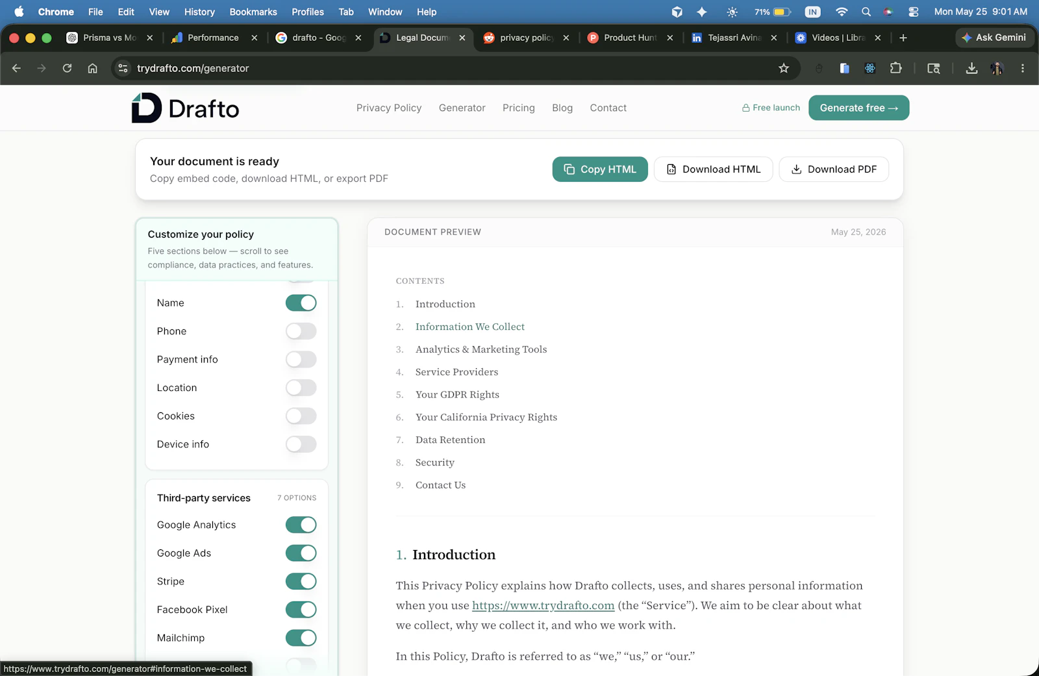The image size is (1039, 676).
Task: Switch to the drafto - Google tab
Action: pyautogui.click(x=318, y=38)
